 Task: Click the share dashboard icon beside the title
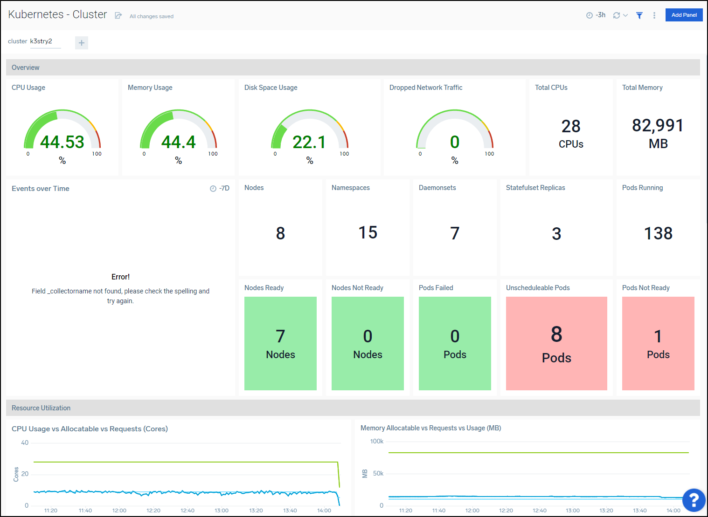point(118,16)
